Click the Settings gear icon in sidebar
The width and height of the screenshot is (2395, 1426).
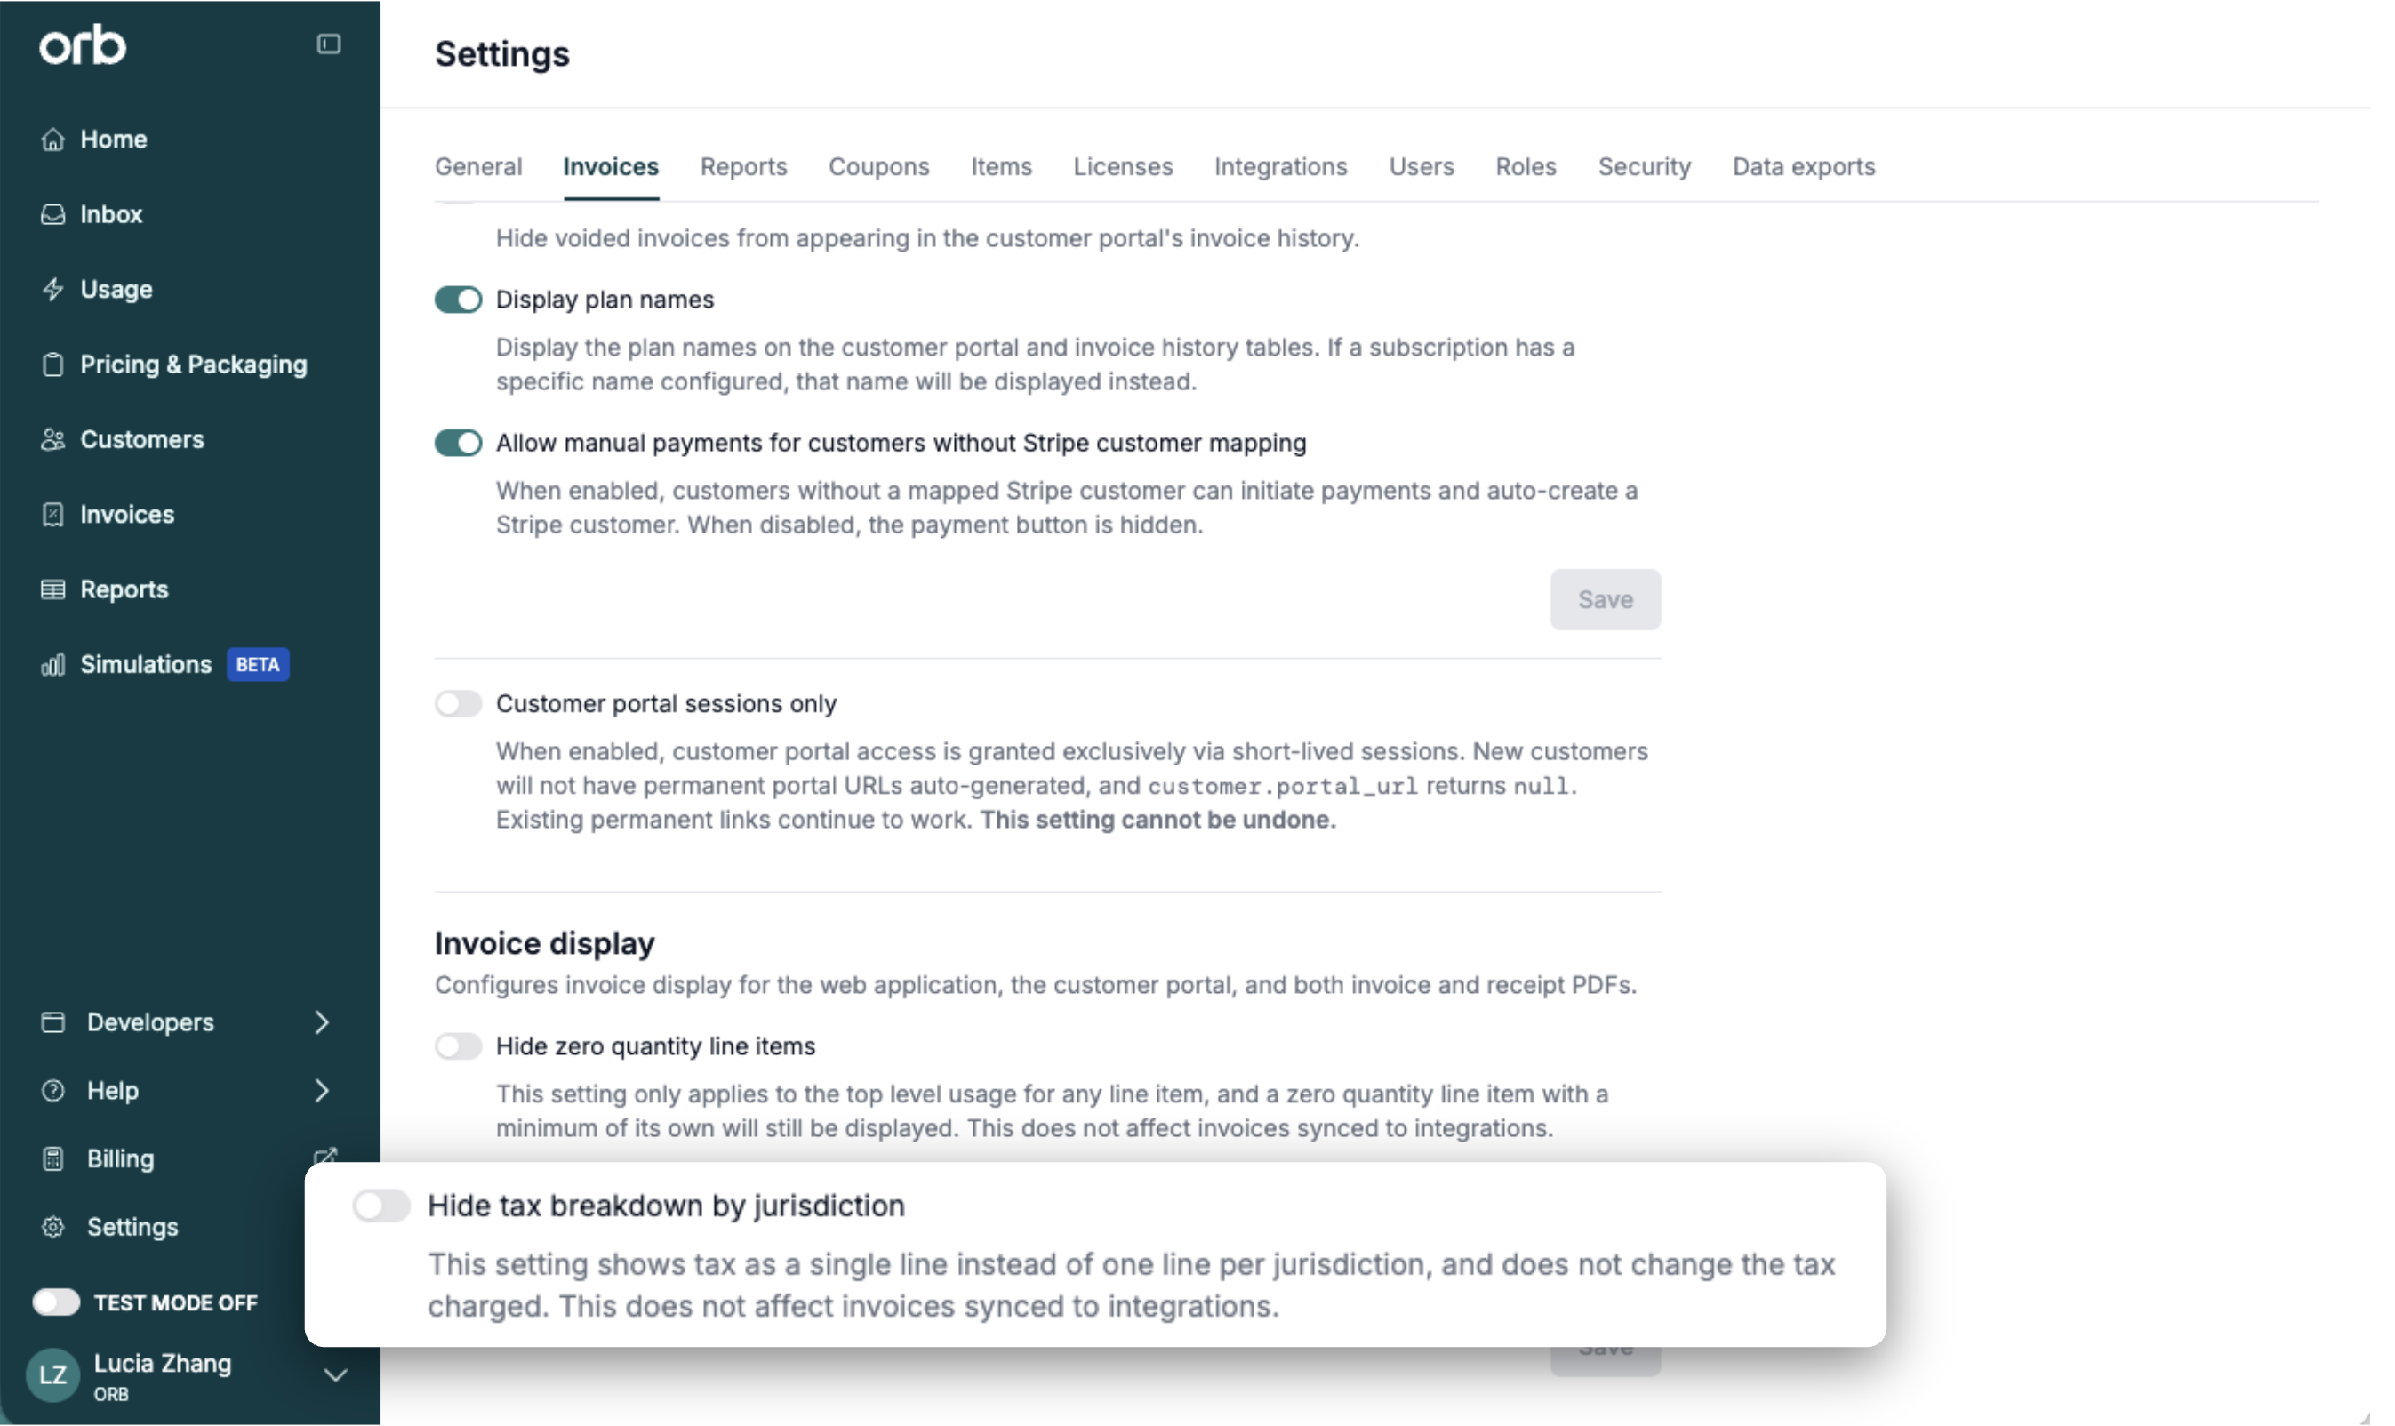coord(52,1227)
